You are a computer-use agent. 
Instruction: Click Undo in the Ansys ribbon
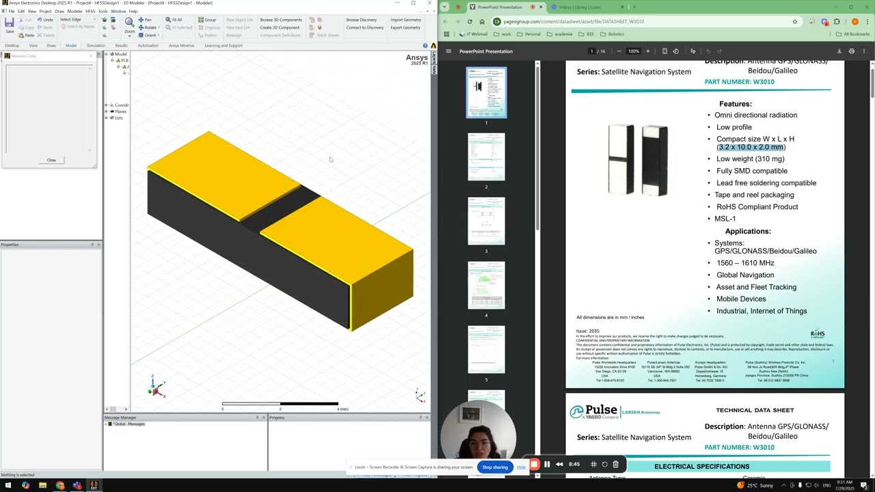pos(45,20)
